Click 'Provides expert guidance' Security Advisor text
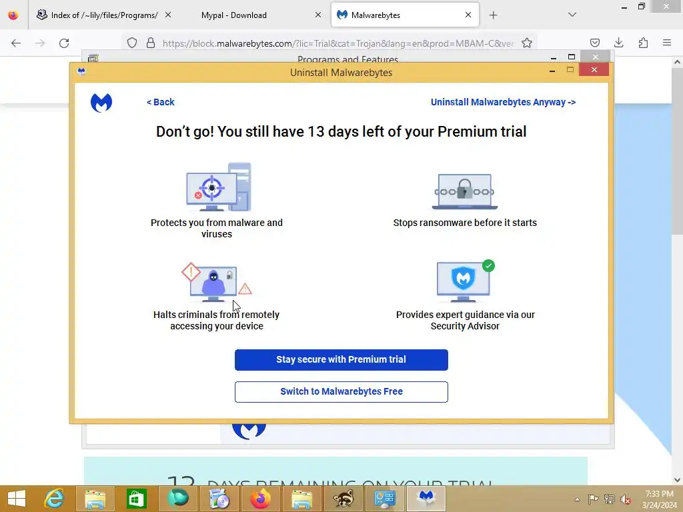 pyautogui.click(x=465, y=320)
